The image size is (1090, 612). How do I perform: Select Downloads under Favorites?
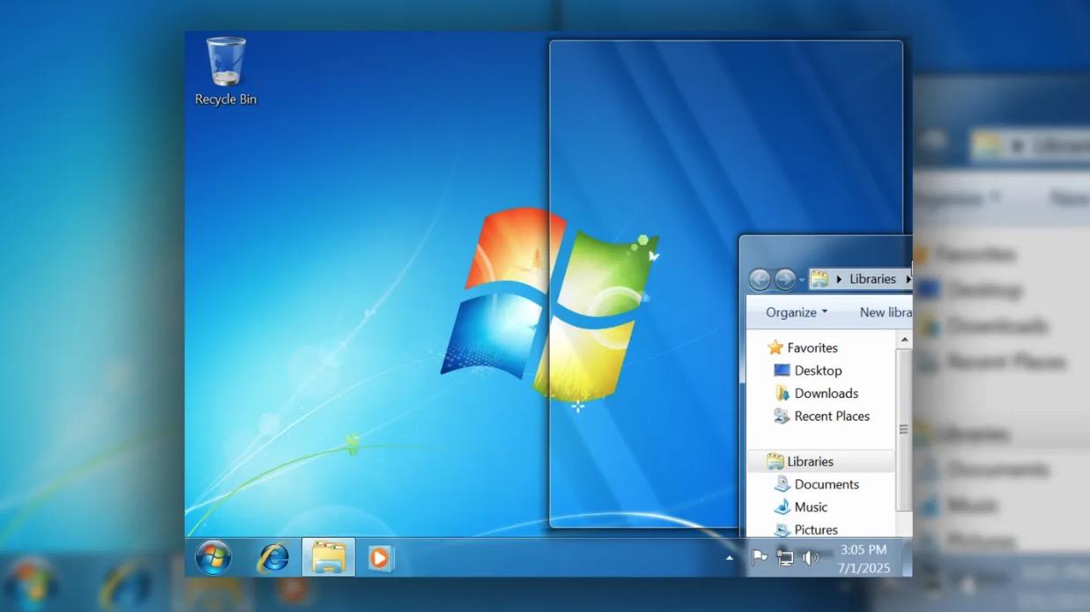[x=826, y=394]
